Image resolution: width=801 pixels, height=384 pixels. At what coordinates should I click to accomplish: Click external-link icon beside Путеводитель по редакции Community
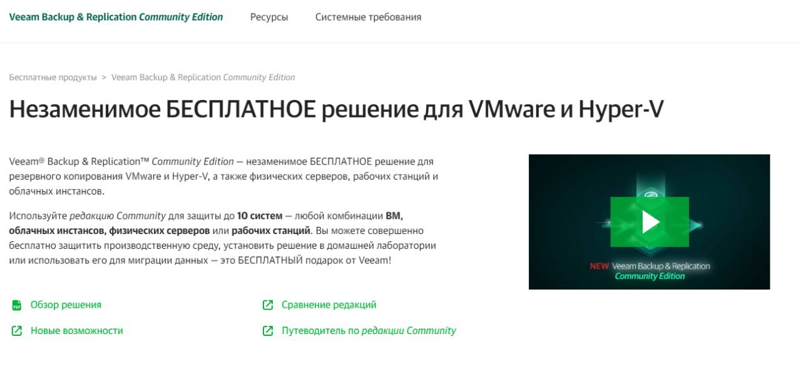click(268, 331)
